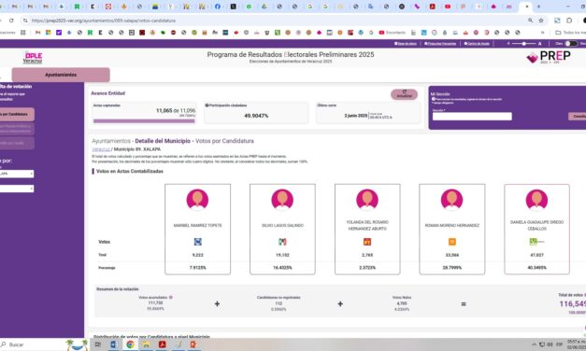The width and height of the screenshot is (586, 351).
Task: Click the PAN party logo
Action: (198, 242)
